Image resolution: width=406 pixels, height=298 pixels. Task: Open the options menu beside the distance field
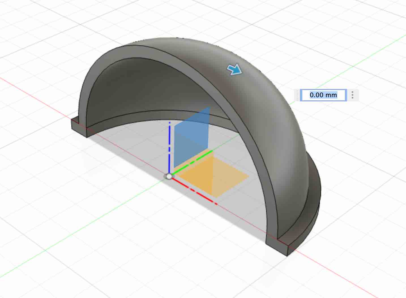(352, 95)
